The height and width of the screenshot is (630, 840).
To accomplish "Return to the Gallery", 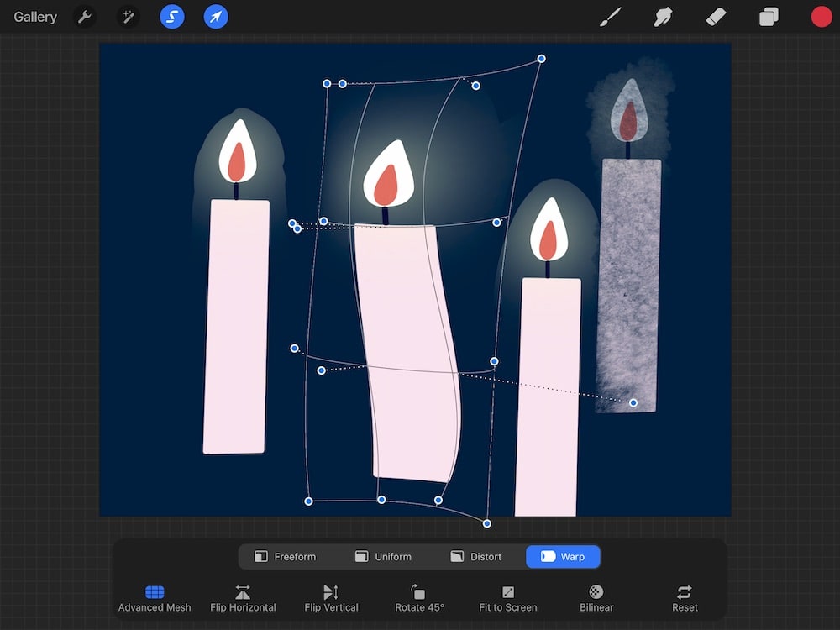I will [34, 16].
